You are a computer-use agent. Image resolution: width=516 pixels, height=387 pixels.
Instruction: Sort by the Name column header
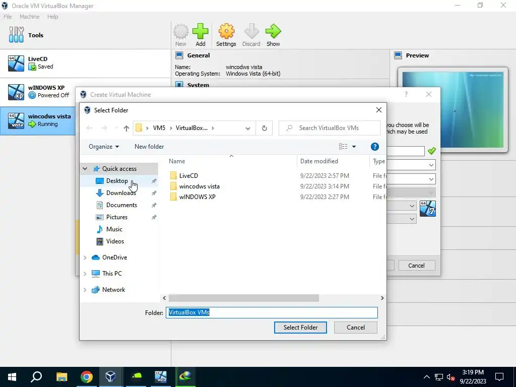click(231, 161)
